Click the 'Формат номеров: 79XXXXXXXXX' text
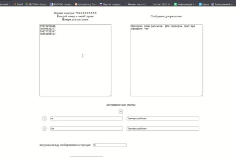Screen dimensions: 236x157 [x=75, y=13]
